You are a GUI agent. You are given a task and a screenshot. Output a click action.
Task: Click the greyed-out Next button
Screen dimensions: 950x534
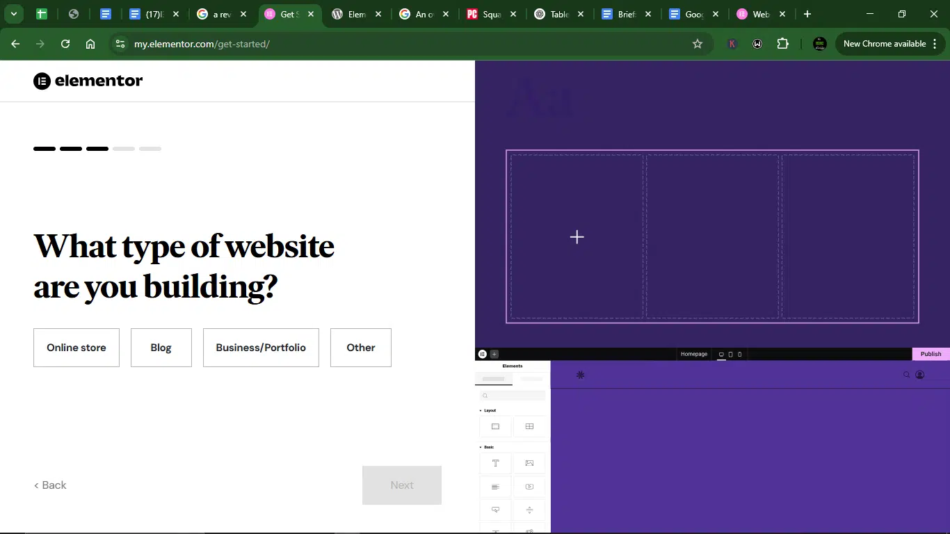(402, 485)
